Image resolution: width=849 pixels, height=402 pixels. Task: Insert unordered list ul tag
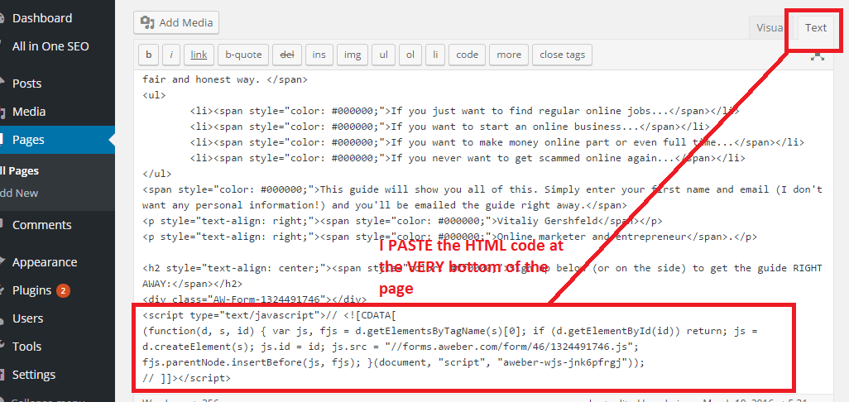[383, 55]
